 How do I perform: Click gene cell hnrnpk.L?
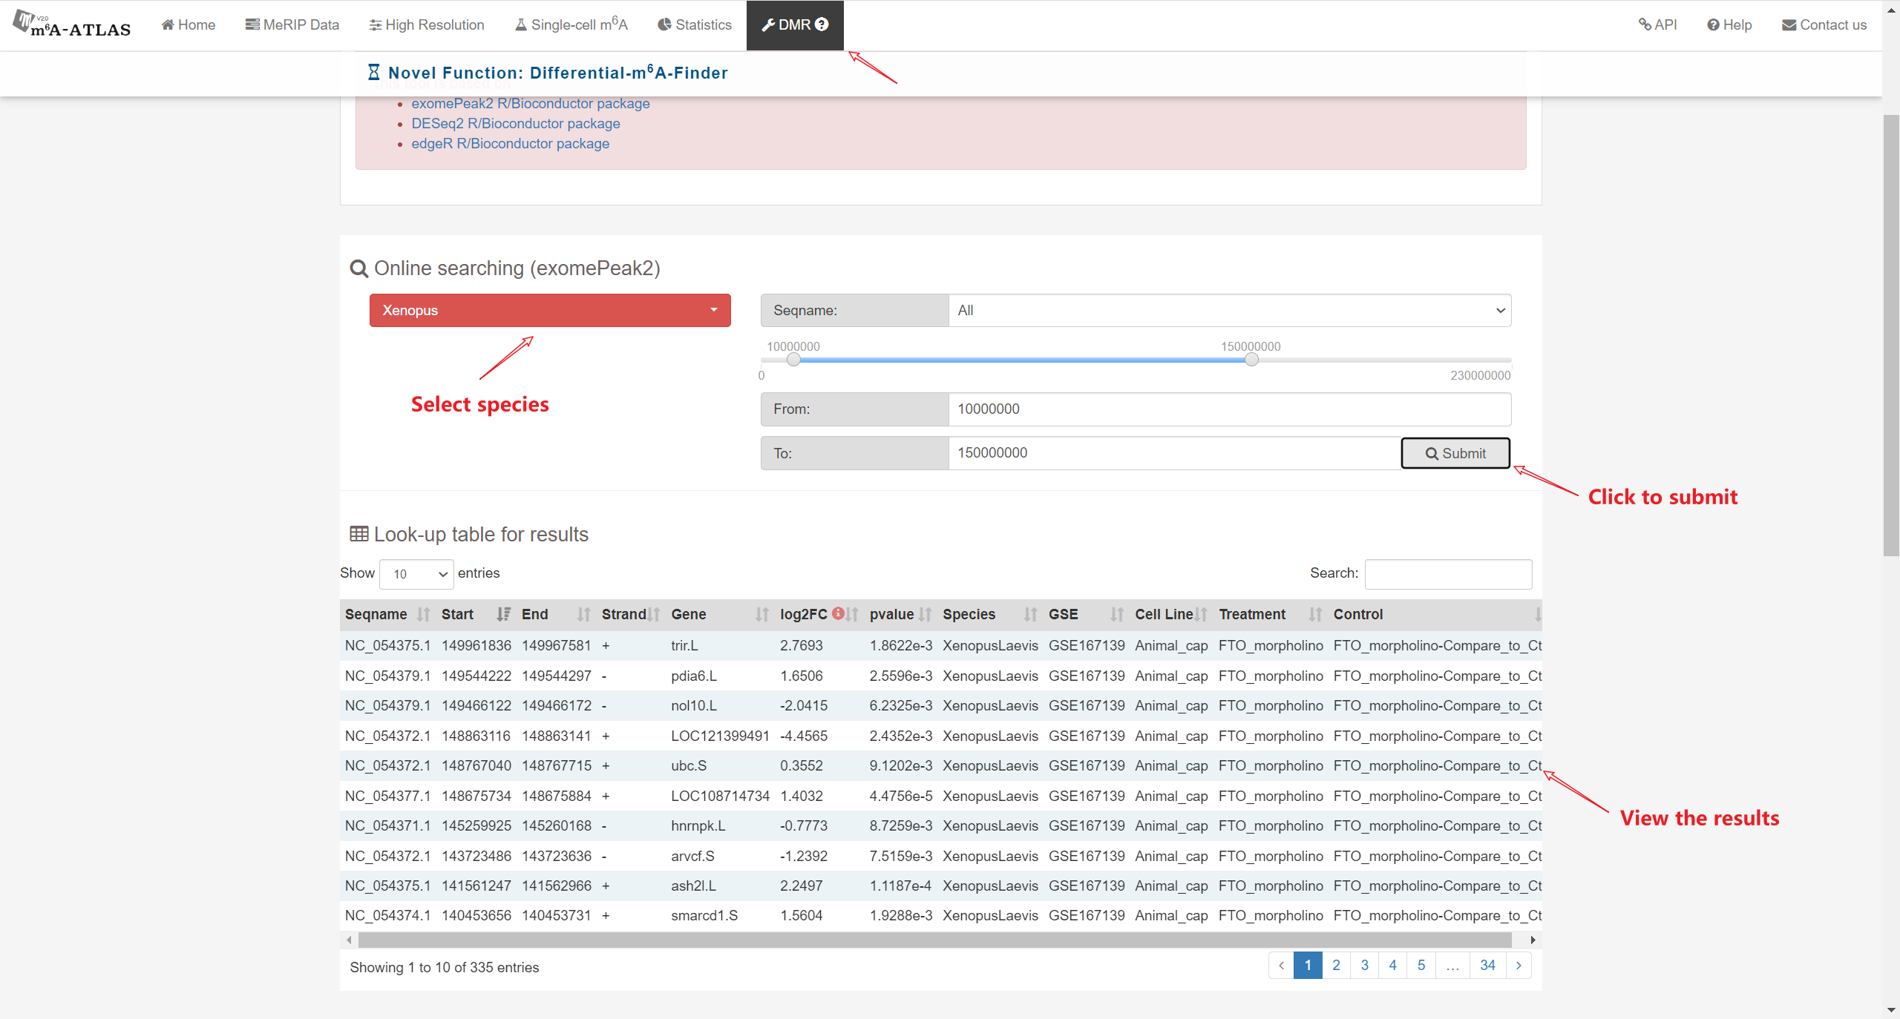pyautogui.click(x=698, y=825)
